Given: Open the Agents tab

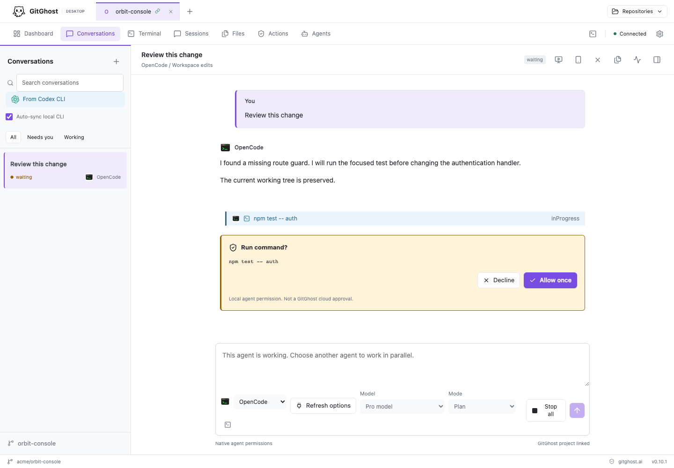Looking at the screenshot, I should click(316, 34).
